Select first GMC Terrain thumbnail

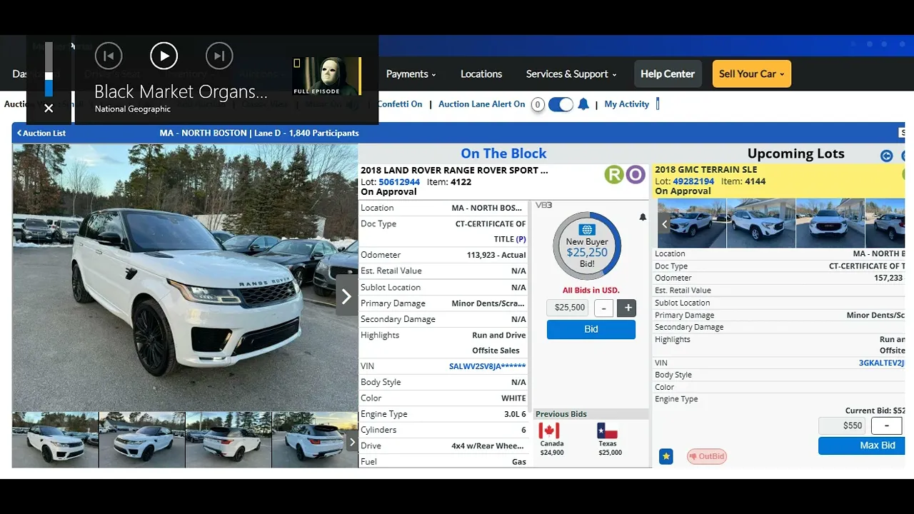pyautogui.click(x=691, y=223)
